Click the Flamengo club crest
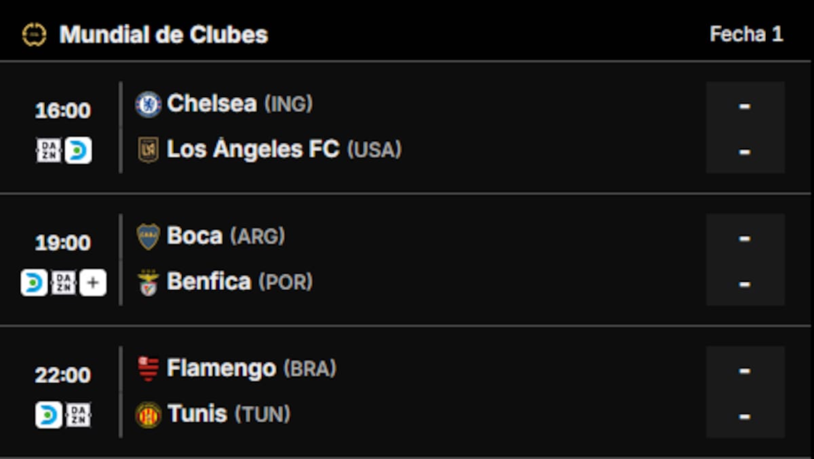 click(x=148, y=369)
